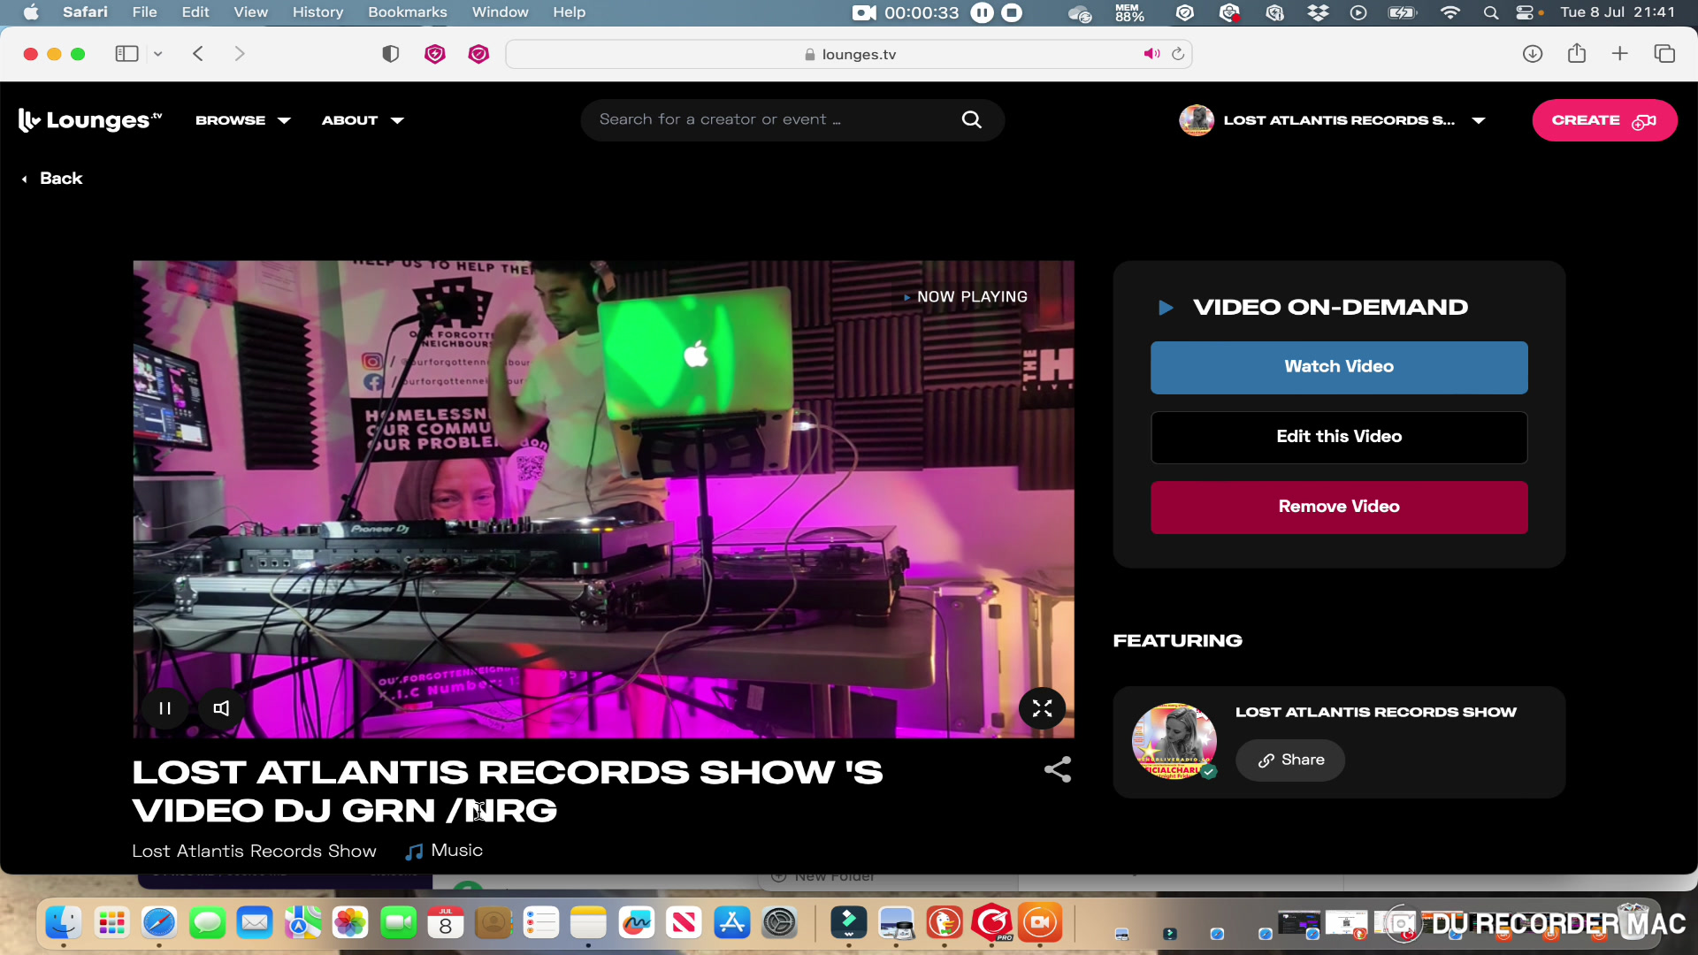Open the Lounges.tv home logo
Screen dimensions: 1698x955
[x=90, y=119]
